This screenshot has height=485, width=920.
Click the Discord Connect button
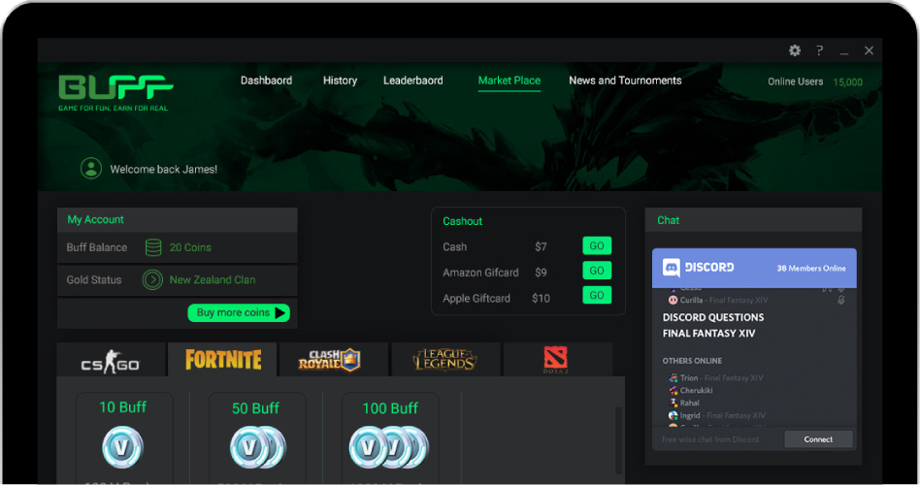(818, 439)
